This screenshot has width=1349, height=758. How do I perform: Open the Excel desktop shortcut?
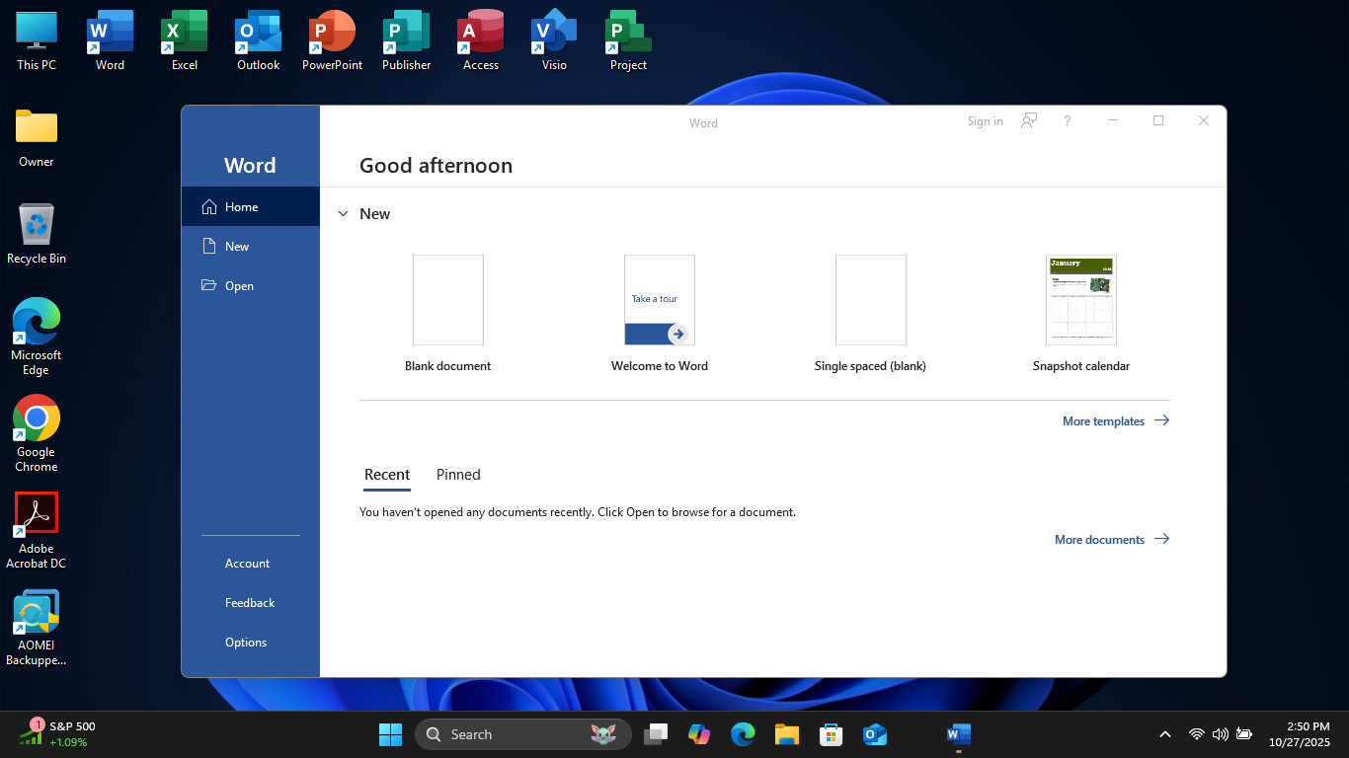point(184,40)
